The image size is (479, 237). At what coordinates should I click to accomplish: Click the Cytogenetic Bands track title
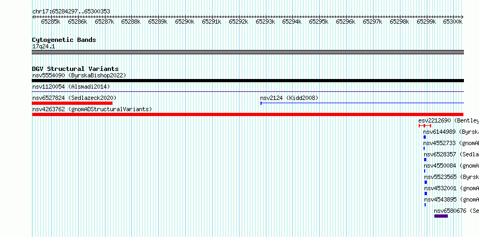click(x=64, y=40)
